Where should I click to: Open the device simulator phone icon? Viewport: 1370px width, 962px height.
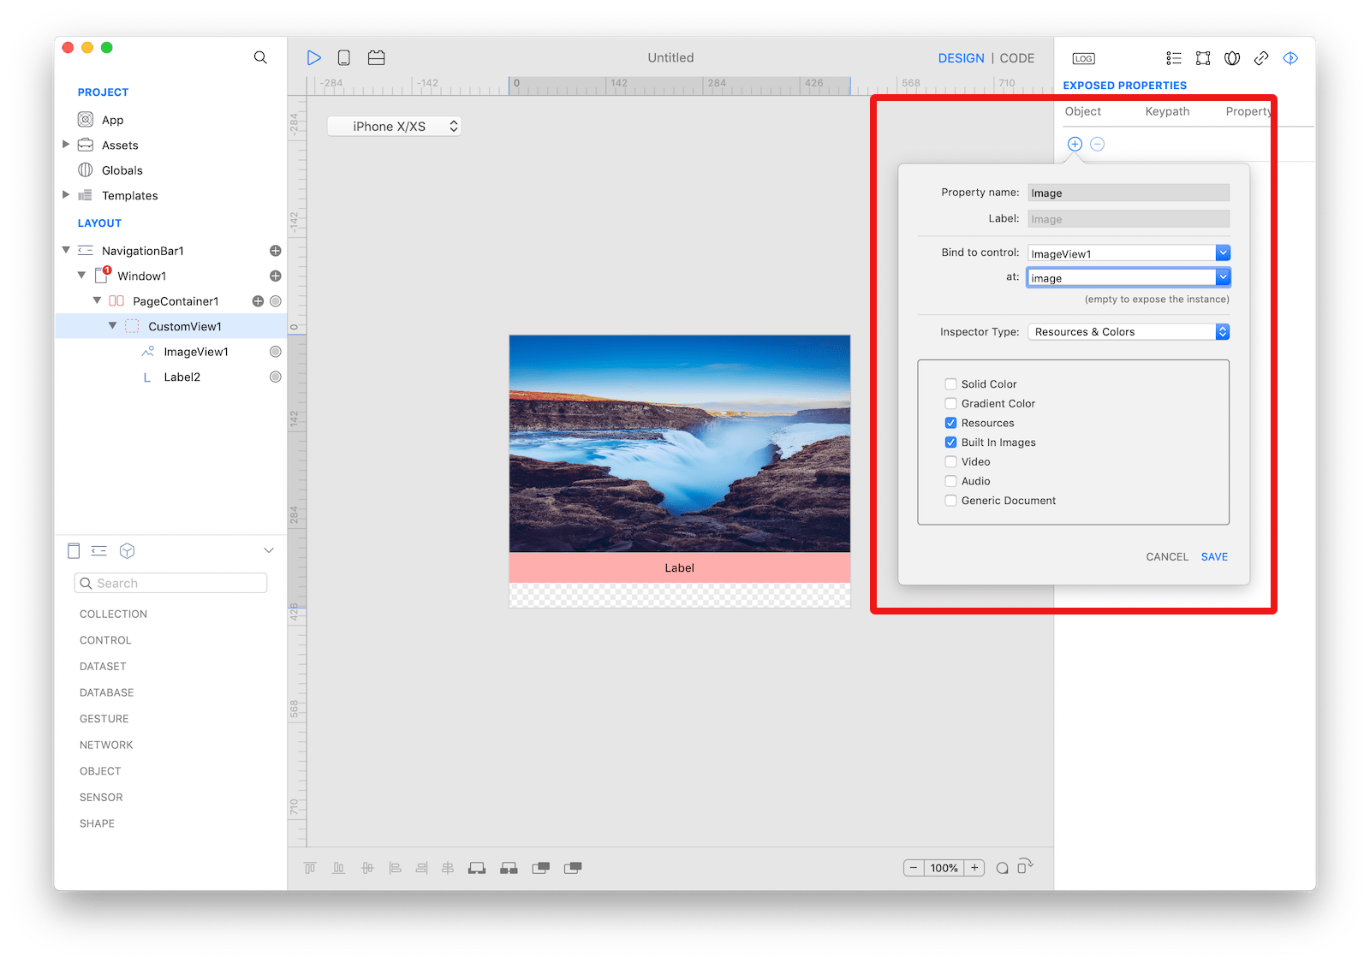point(343,57)
